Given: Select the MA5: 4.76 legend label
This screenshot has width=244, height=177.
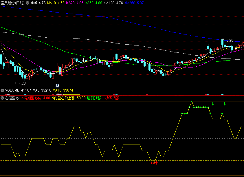Looking at the screenshot, I should (38, 3).
